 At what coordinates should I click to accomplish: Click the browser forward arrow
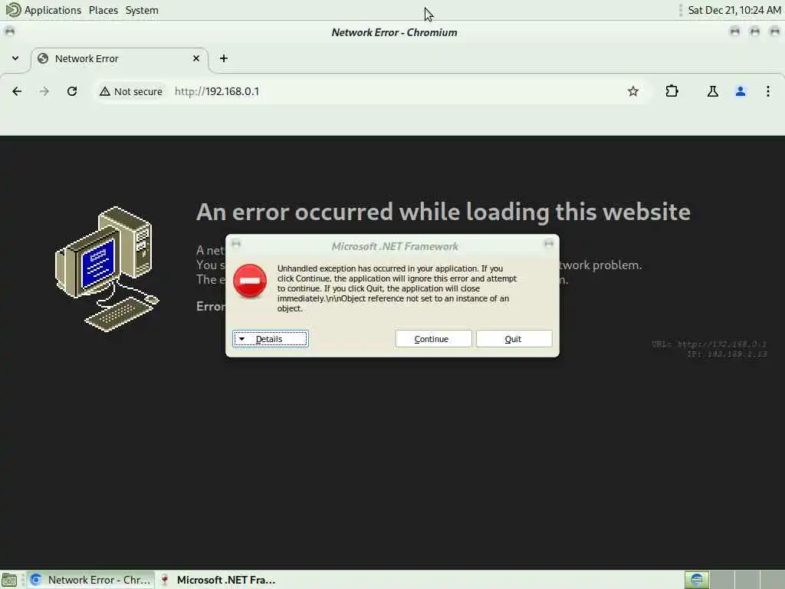(44, 91)
